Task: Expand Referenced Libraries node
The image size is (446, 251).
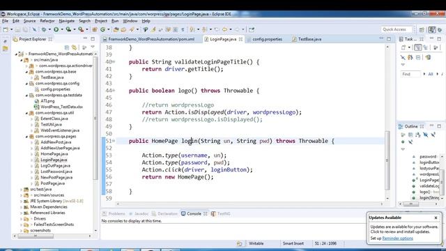Action: pyautogui.click(x=22, y=213)
